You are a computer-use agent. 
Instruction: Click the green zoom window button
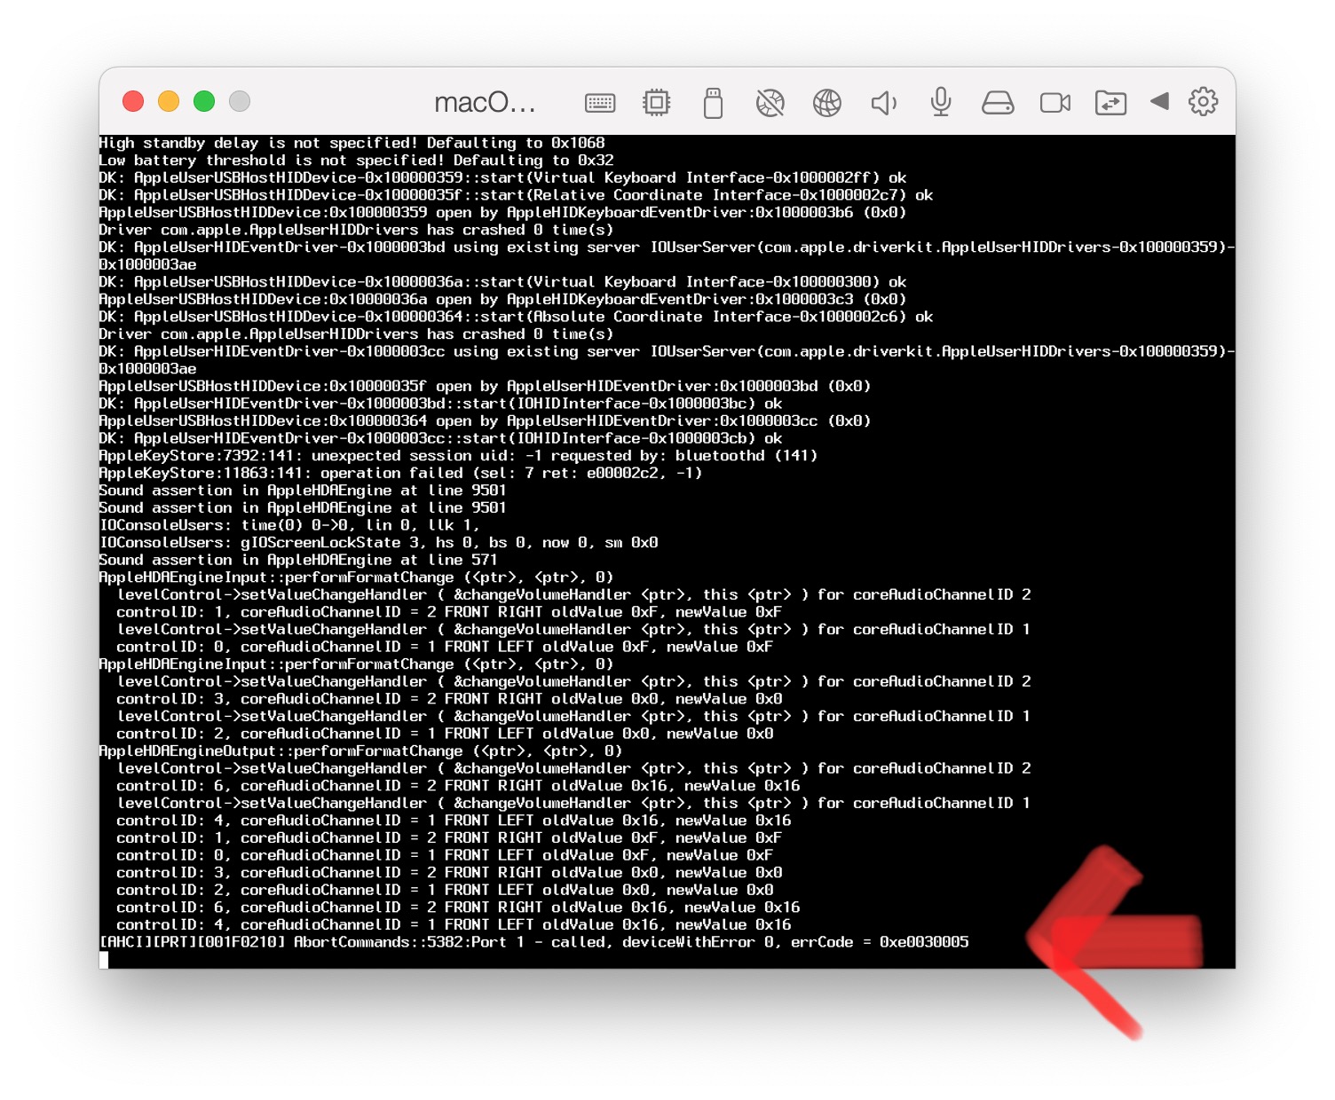[x=204, y=101]
